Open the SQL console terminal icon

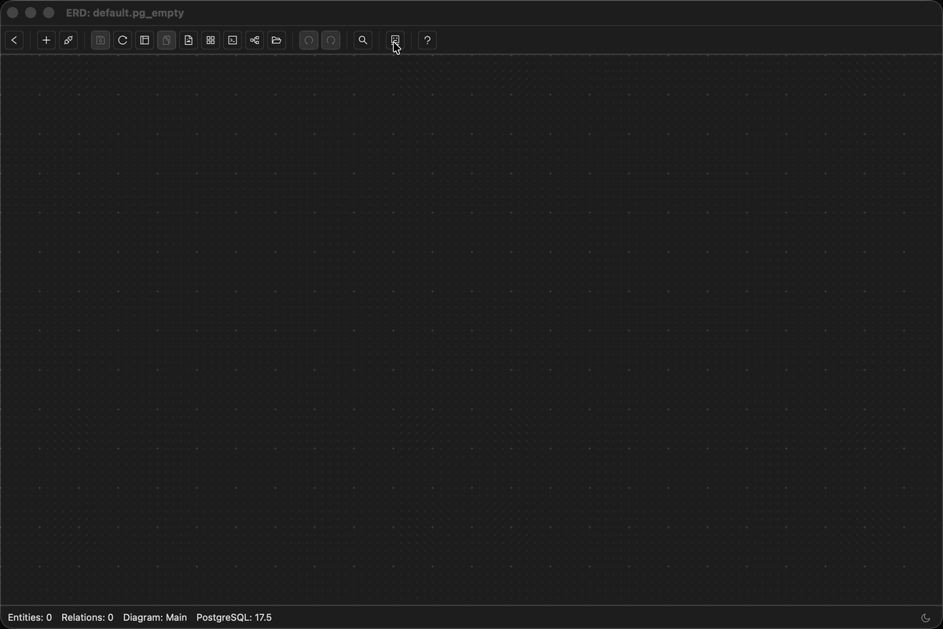pyautogui.click(x=232, y=40)
